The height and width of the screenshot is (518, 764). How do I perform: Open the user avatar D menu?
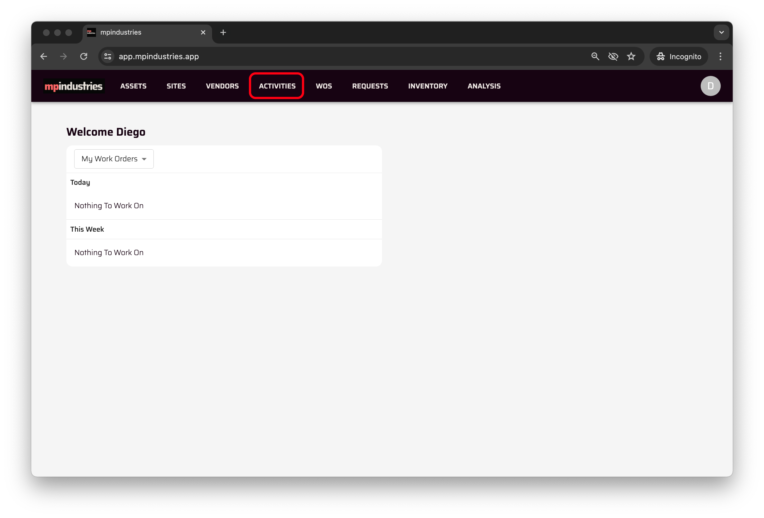coord(710,86)
